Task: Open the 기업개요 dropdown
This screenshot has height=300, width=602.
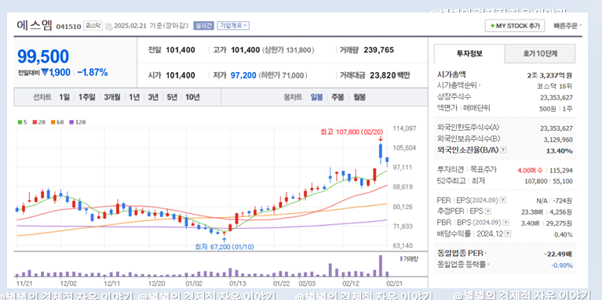Action: tap(233, 26)
